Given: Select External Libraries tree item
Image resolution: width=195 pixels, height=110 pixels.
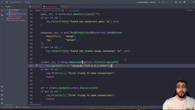Looking at the screenshot, I should [14, 18].
